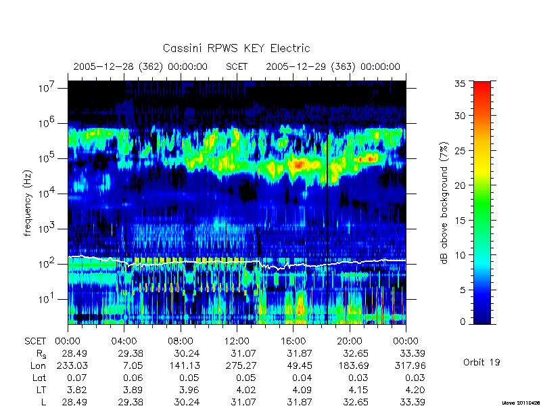This screenshot has height=406, width=541.
Task: Click the 08:00 SCET time tick
Action: [x=180, y=341]
